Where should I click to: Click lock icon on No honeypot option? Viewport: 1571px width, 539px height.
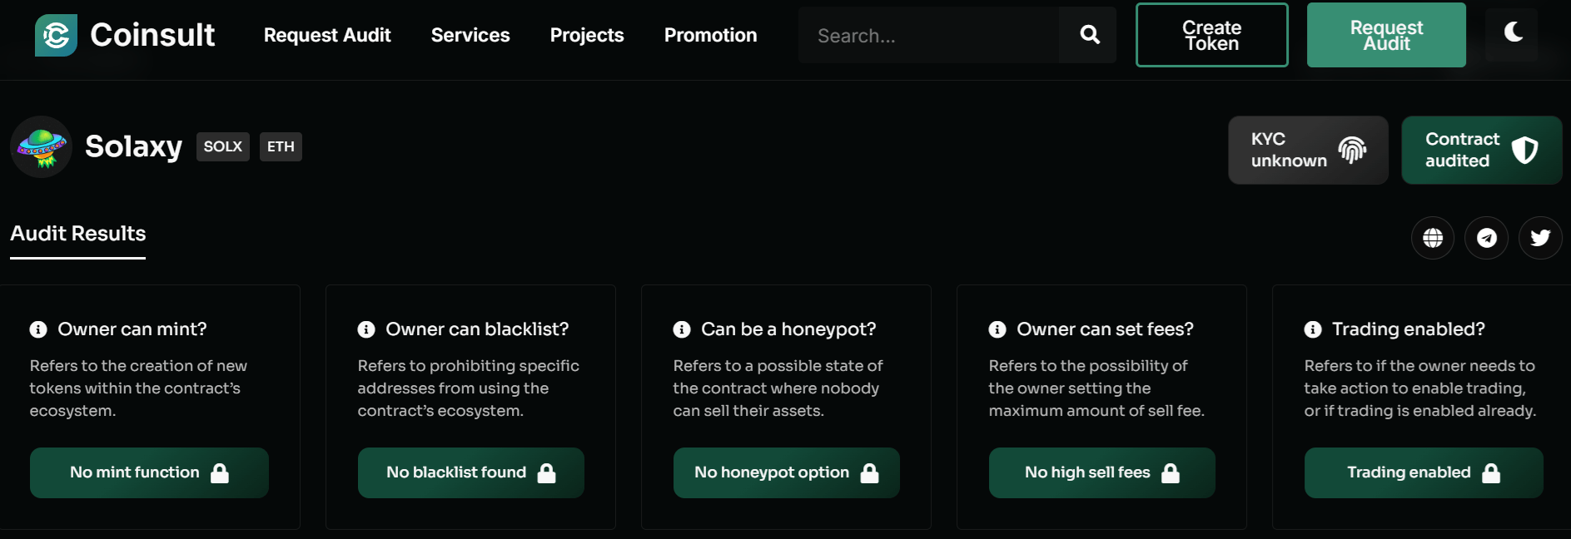coord(870,473)
